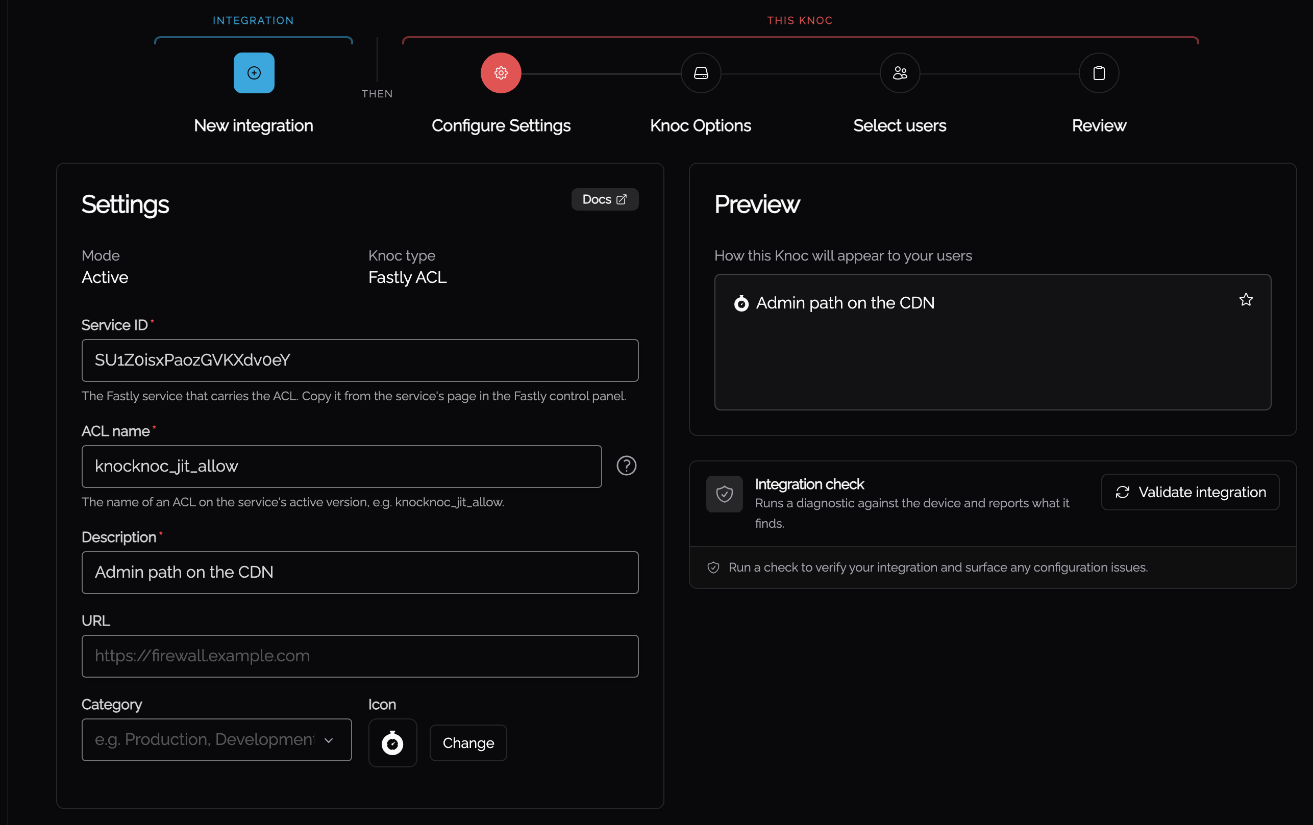1313x825 pixels.
Task: Click the 'How this Knoc will appear' text
Action: point(843,255)
